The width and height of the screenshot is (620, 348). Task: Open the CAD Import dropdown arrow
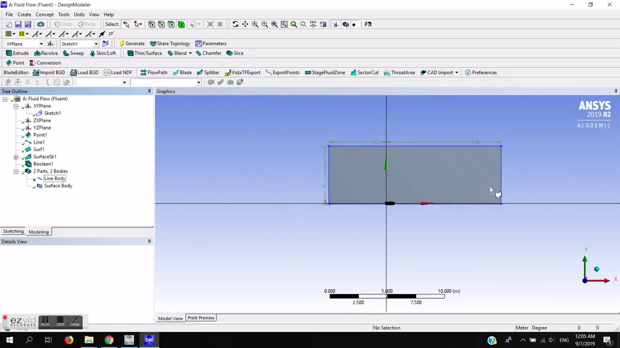[x=456, y=72]
